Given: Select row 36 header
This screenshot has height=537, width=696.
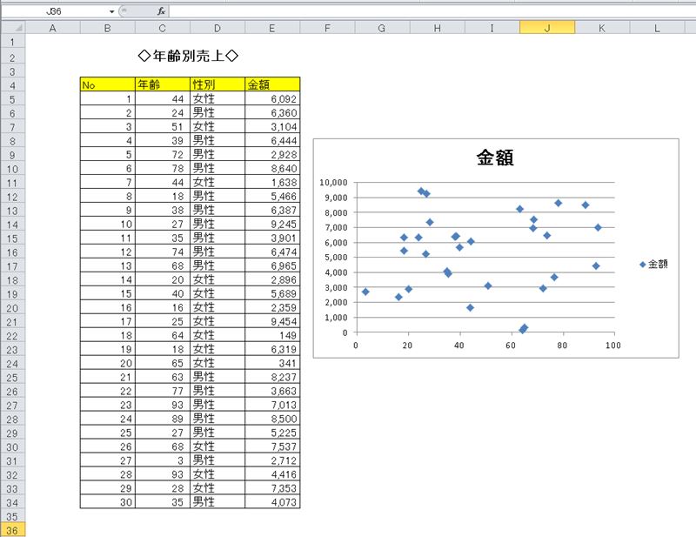Looking at the screenshot, I should (x=12, y=530).
